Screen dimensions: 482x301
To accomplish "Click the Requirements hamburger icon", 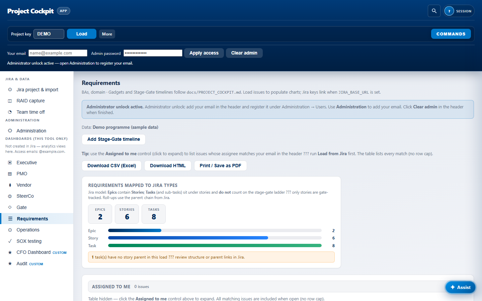I will click(10, 219).
